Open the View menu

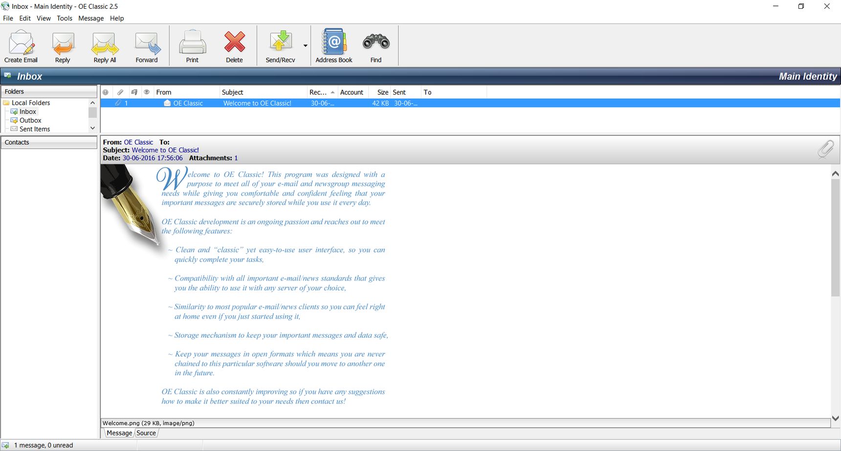(x=44, y=18)
